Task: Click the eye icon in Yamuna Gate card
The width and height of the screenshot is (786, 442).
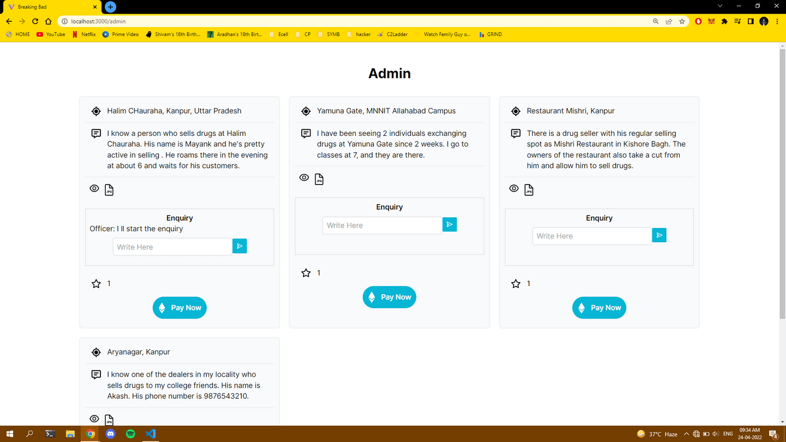Action: coord(304,177)
